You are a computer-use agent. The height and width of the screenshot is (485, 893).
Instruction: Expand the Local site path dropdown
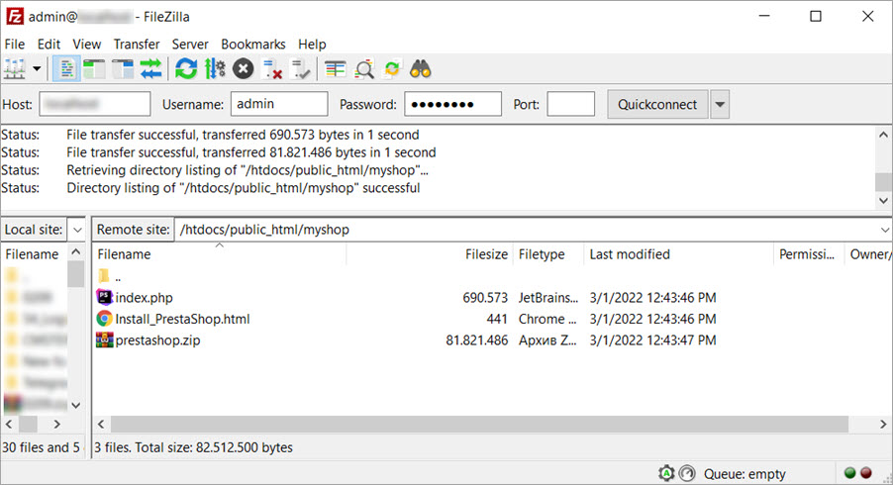[x=77, y=230]
